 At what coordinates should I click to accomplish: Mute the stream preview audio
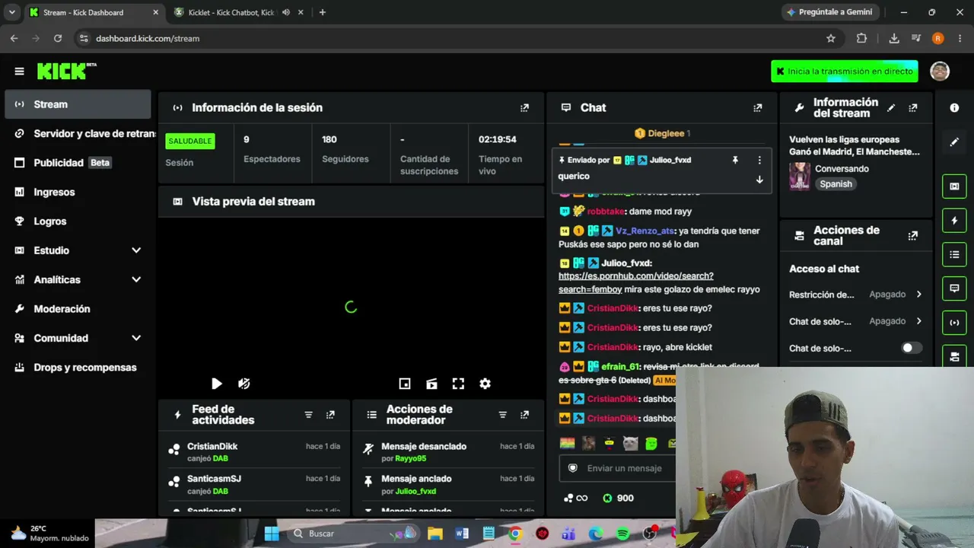[x=243, y=384]
